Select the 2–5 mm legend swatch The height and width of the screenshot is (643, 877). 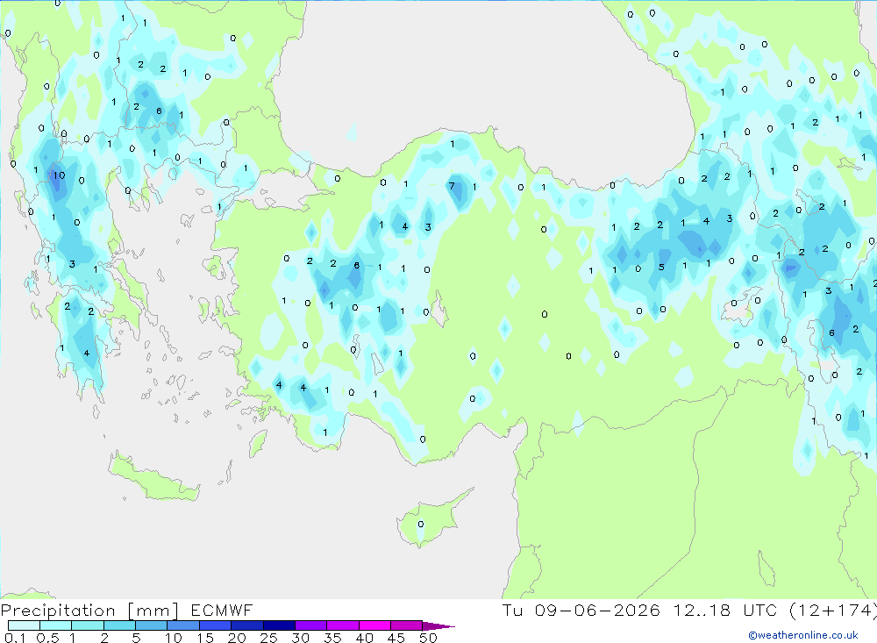click(x=119, y=625)
